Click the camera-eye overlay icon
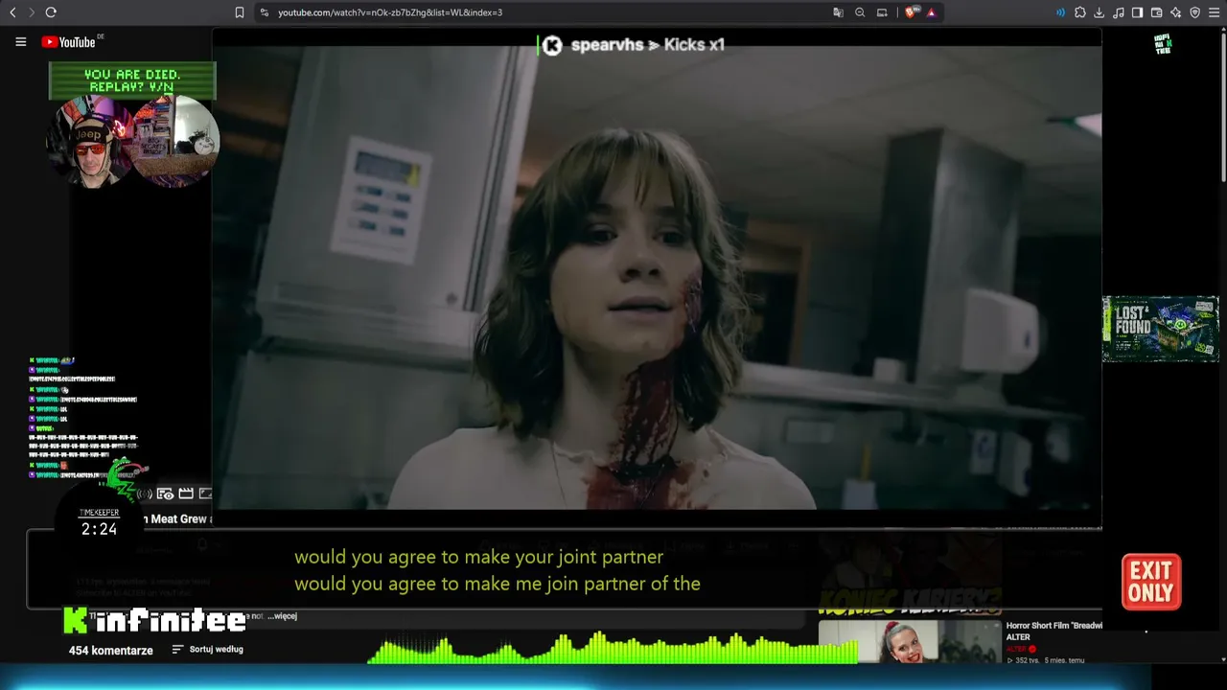The width and height of the screenshot is (1227, 690). click(x=165, y=494)
